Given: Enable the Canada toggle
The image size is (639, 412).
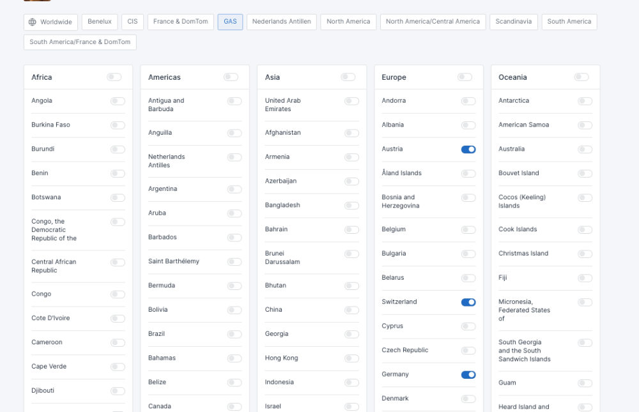Looking at the screenshot, I should [235, 407].
